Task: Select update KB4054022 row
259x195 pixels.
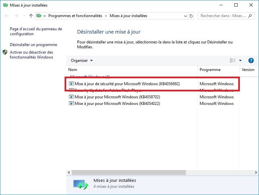Action: coord(117,104)
